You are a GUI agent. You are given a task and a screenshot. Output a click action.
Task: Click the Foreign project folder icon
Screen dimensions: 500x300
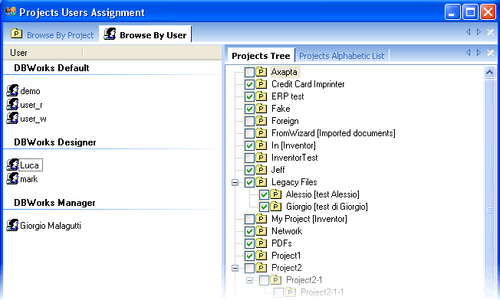262,121
